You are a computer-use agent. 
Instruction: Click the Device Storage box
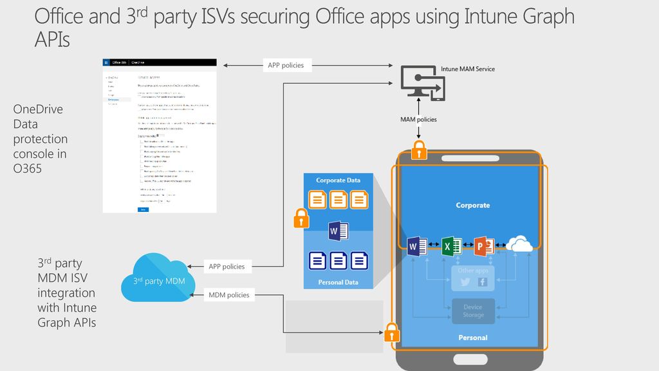[x=473, y=311]
